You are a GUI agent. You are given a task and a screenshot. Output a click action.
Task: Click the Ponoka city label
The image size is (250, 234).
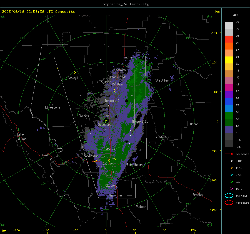pos(127,57)
